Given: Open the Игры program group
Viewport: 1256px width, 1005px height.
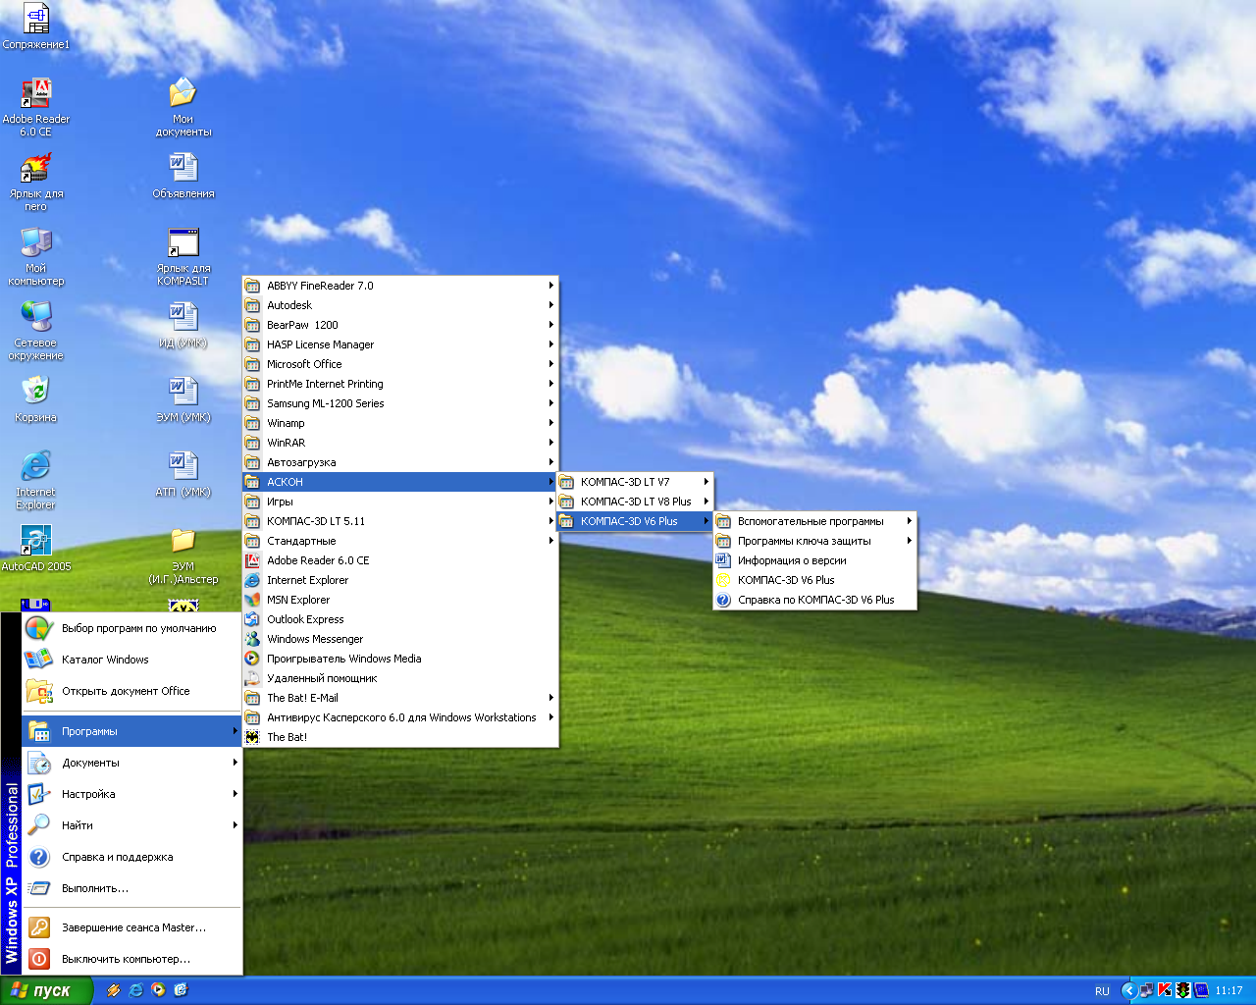Looking at the screenshot, I should pos(400,502).
